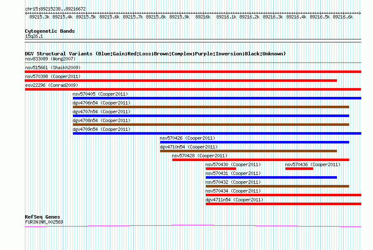Open the nsv570405 (Cooper2011) variant label
This screenshot has width=373, height=250.
point(100,94)
